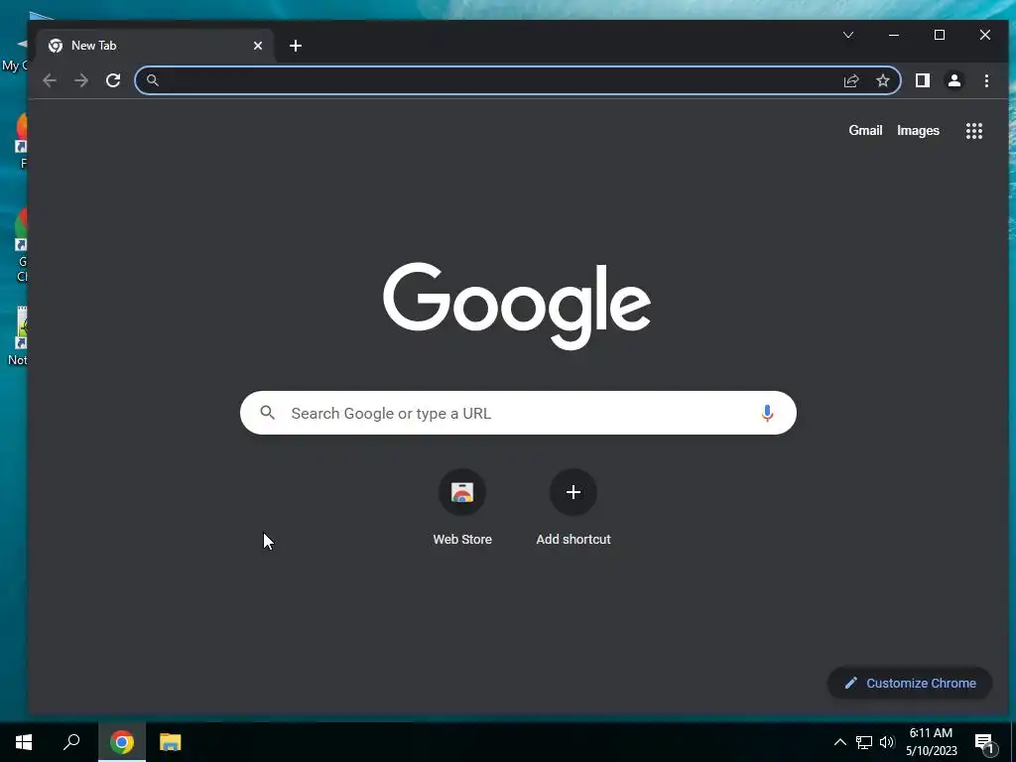
Task: Minimize the Chrome window
Action: pyautogui.click(x=894, y=35)
